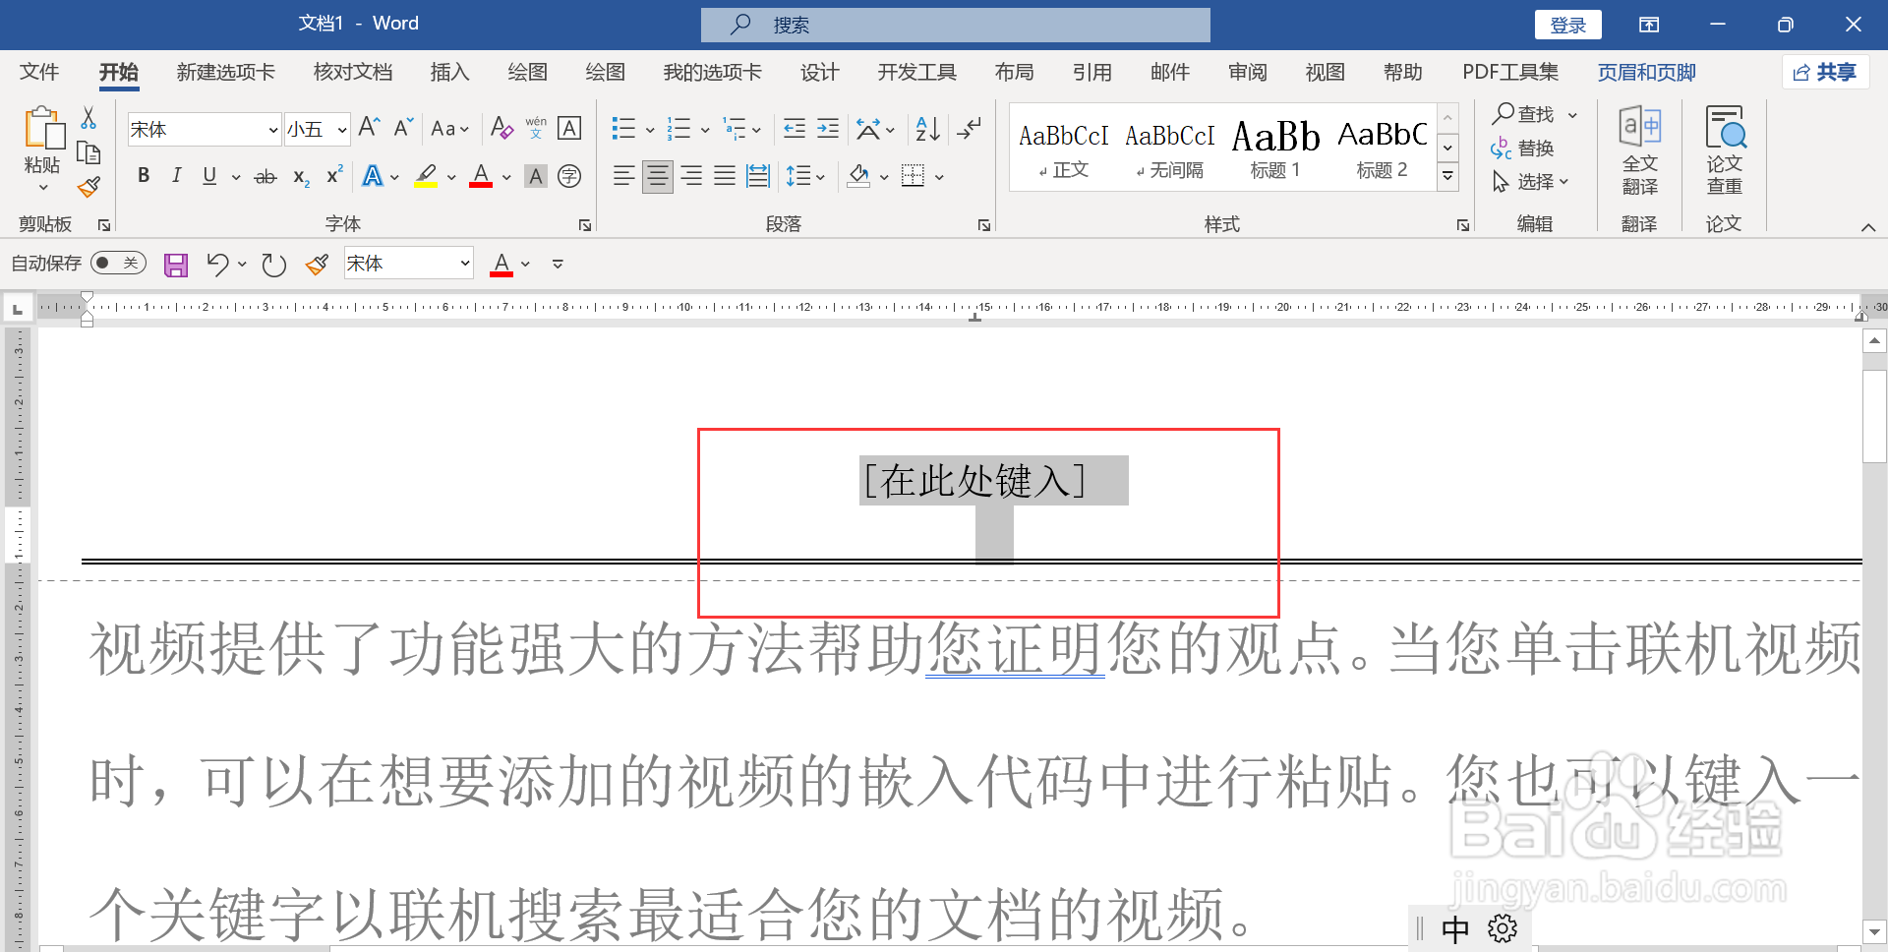Apply character shading icon
This screenshot has width=1888, height=952.
[536, 177]
